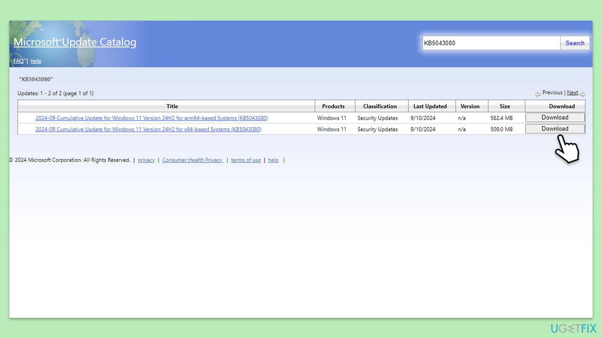602x338 pixels.
Task: Sort by Version column header
Action: tap(470, 106)
